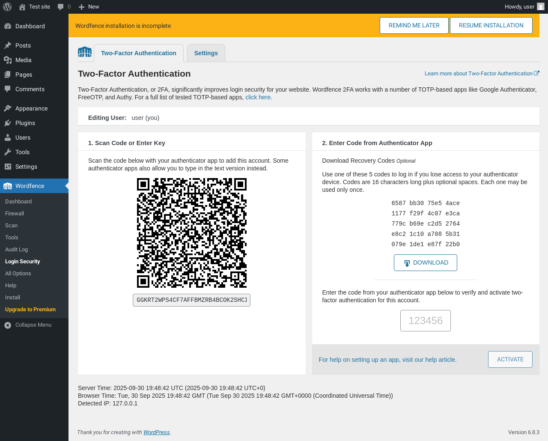Viewport: 548px width, 441px height.
Task: Click the Plugins plug icon
Action: (8, 123)
